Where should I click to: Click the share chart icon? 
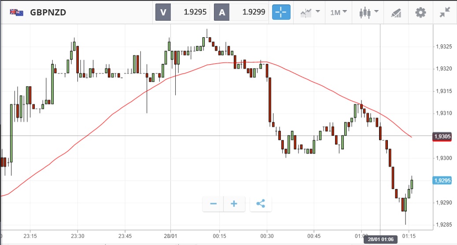[261, 204]
